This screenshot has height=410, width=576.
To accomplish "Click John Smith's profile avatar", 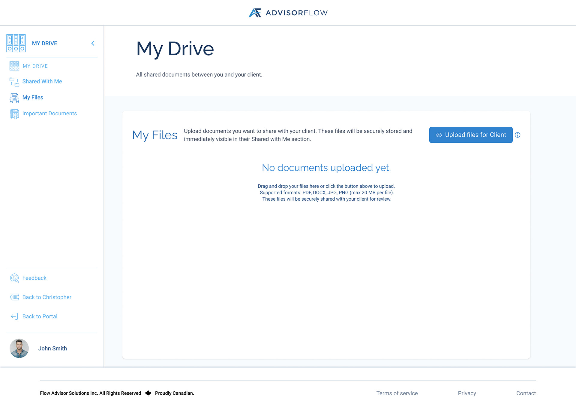I will (x=19, y=348).
